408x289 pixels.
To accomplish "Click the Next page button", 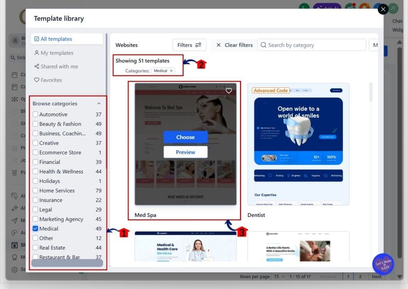I will [377, 277].
